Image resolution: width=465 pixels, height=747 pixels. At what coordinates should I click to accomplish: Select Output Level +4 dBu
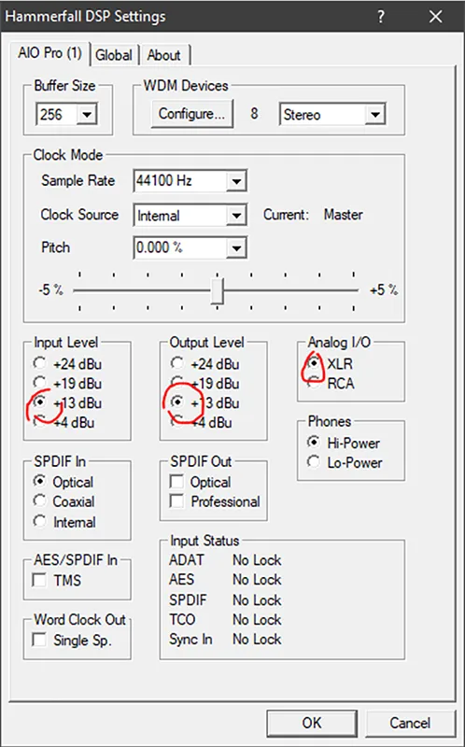coord(177,422)
